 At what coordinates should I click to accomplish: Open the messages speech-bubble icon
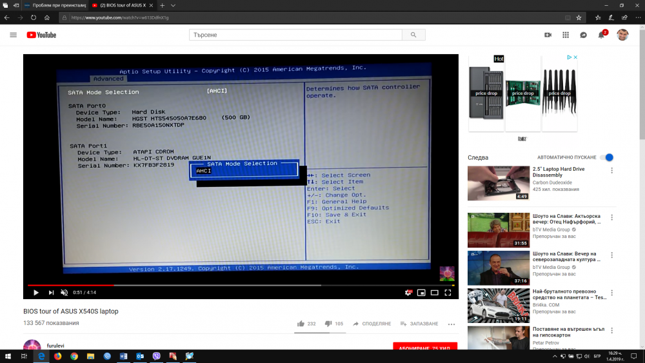(583, 35)
